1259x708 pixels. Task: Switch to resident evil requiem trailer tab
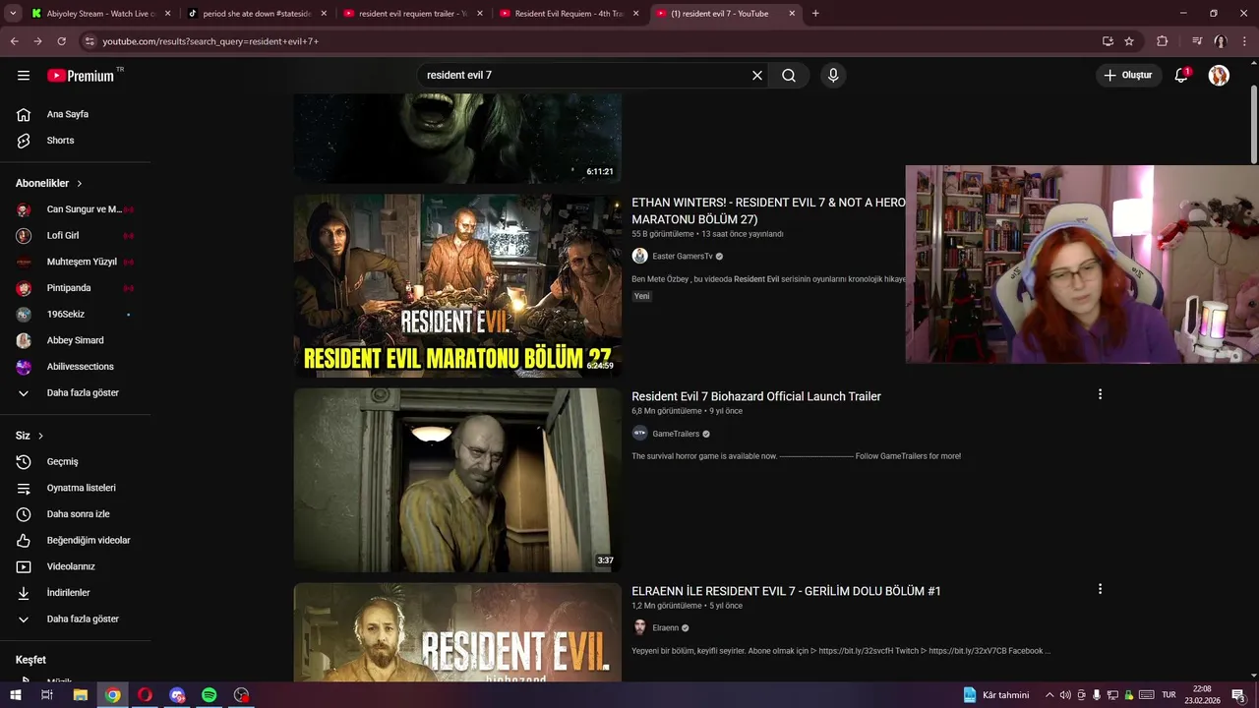click(411, 14)
